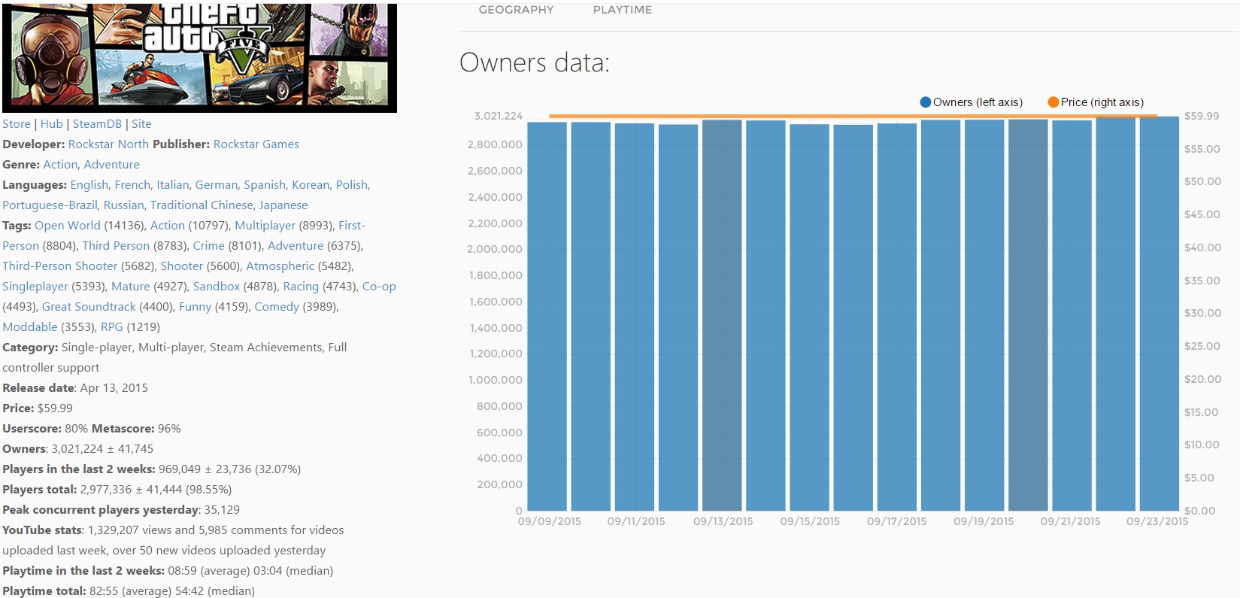Toggle the Owners legend blue dot
1240x598 pixels.
[x=926, y=102]
